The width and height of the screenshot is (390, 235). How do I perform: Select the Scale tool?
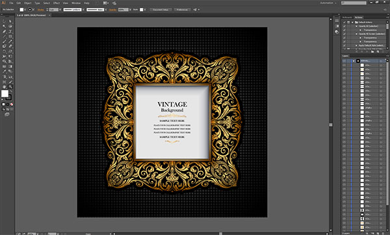click(10, 51)
